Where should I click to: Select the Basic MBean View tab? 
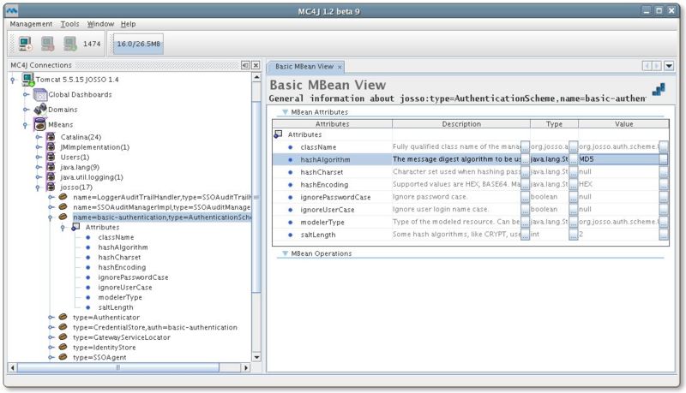304,66
